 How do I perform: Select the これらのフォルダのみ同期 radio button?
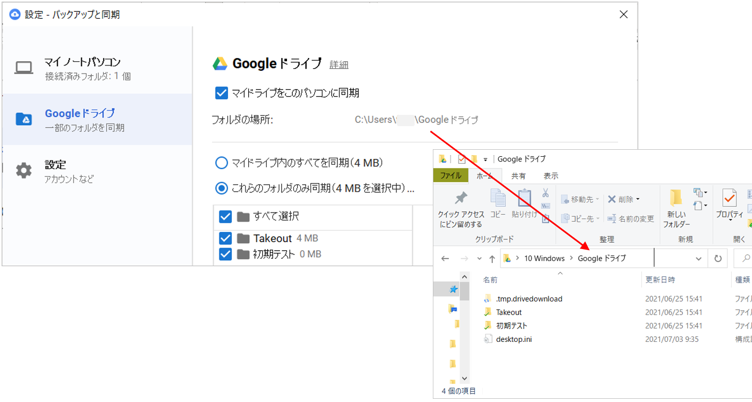pos(221,188)
